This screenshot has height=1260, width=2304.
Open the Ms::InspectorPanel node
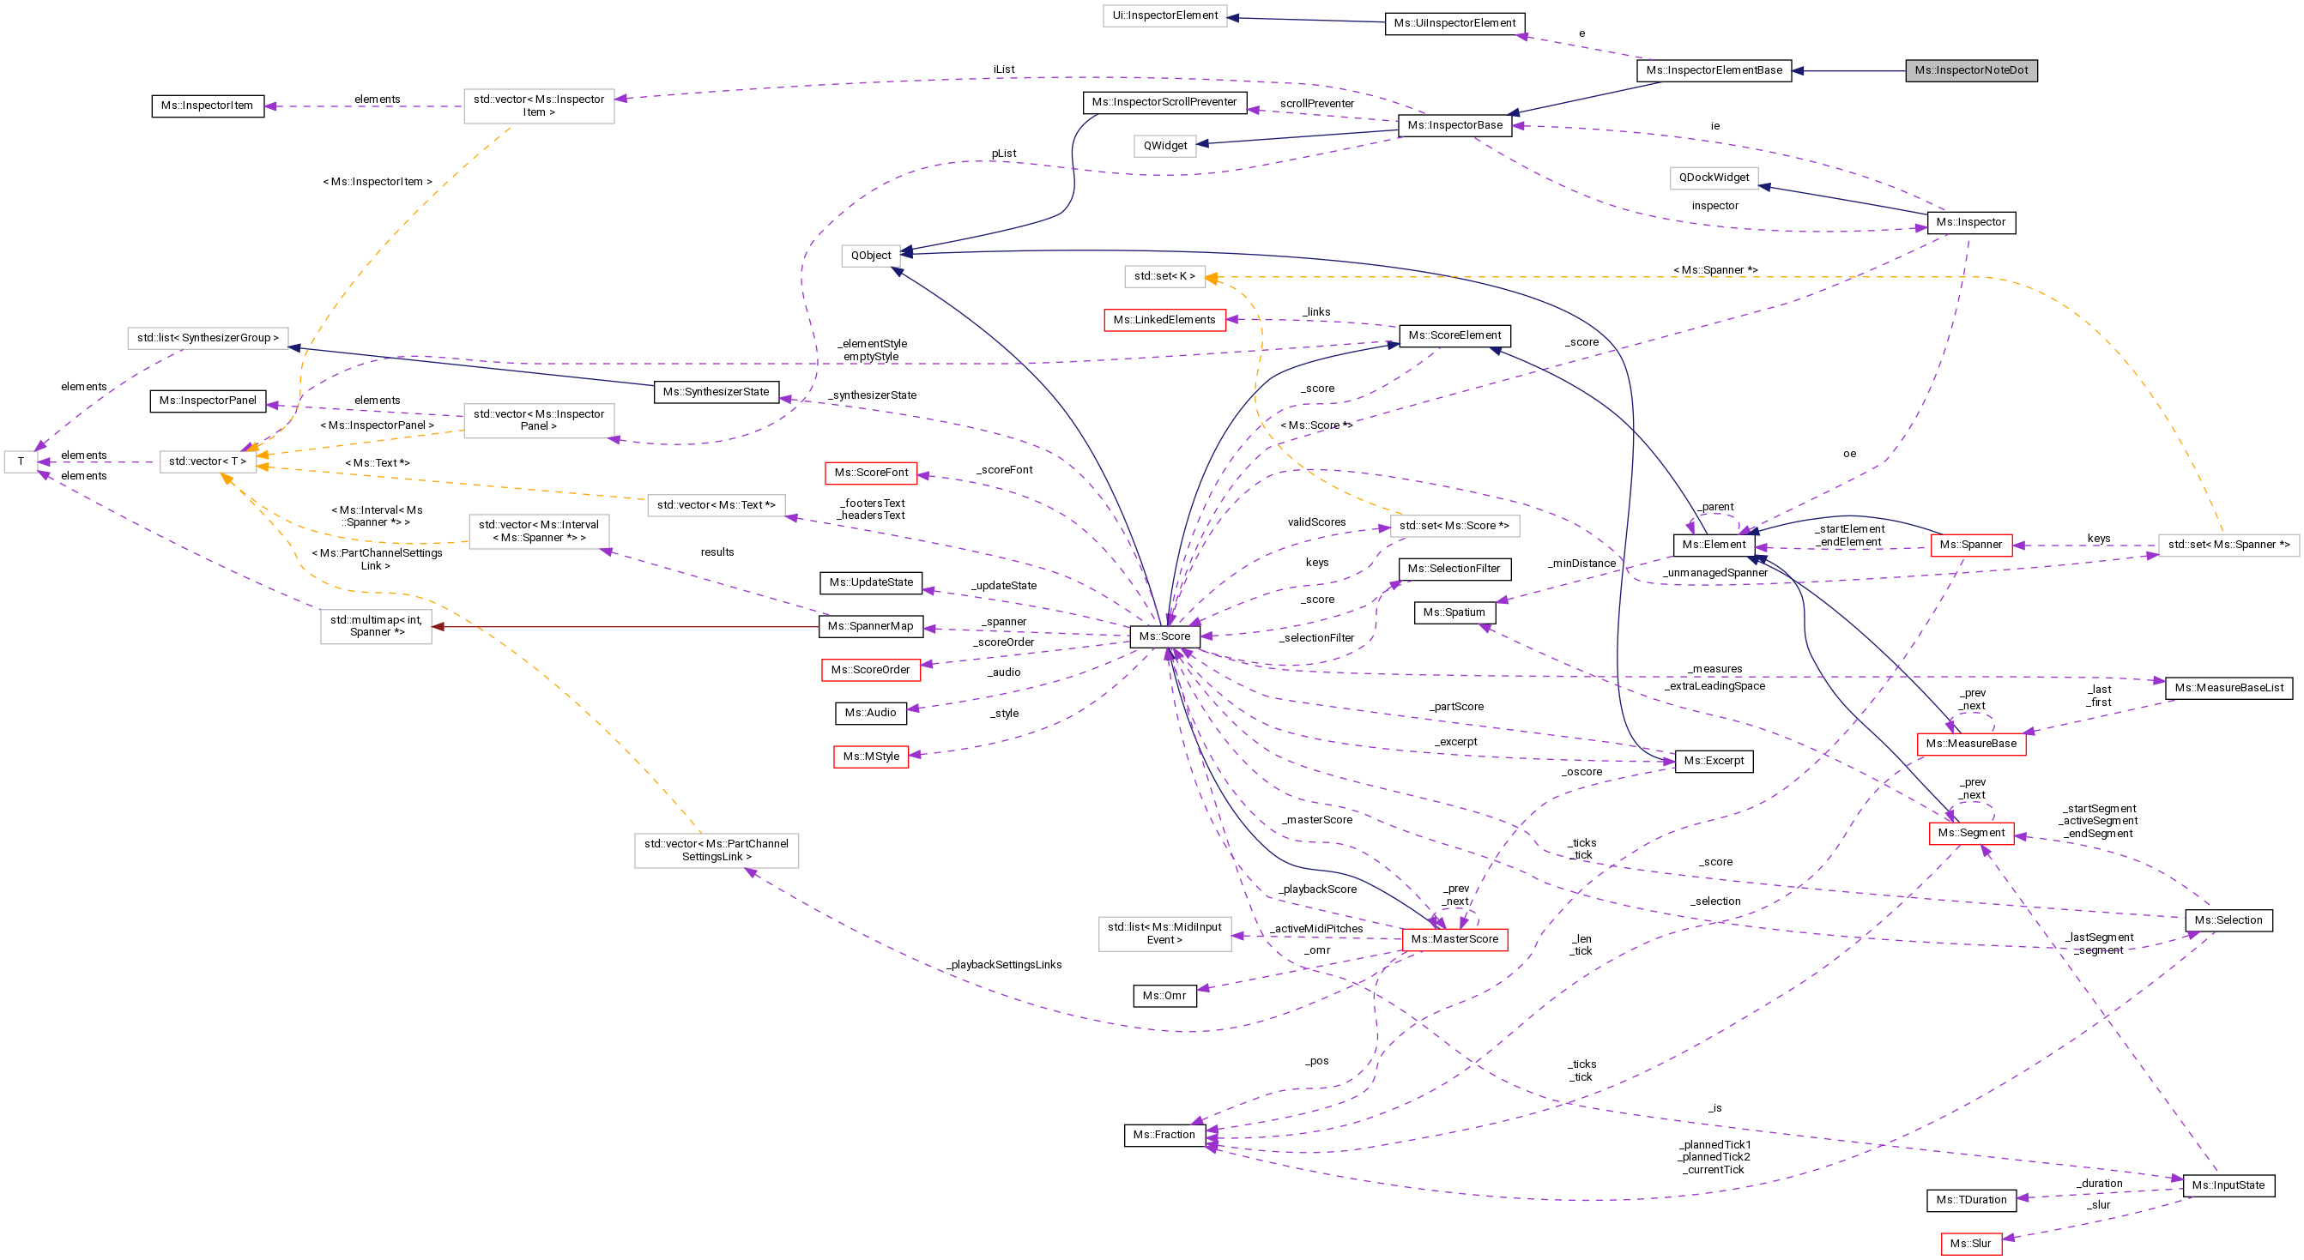pos(208,401)
